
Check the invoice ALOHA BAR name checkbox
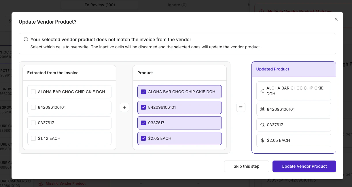click(x=33, y=92)
